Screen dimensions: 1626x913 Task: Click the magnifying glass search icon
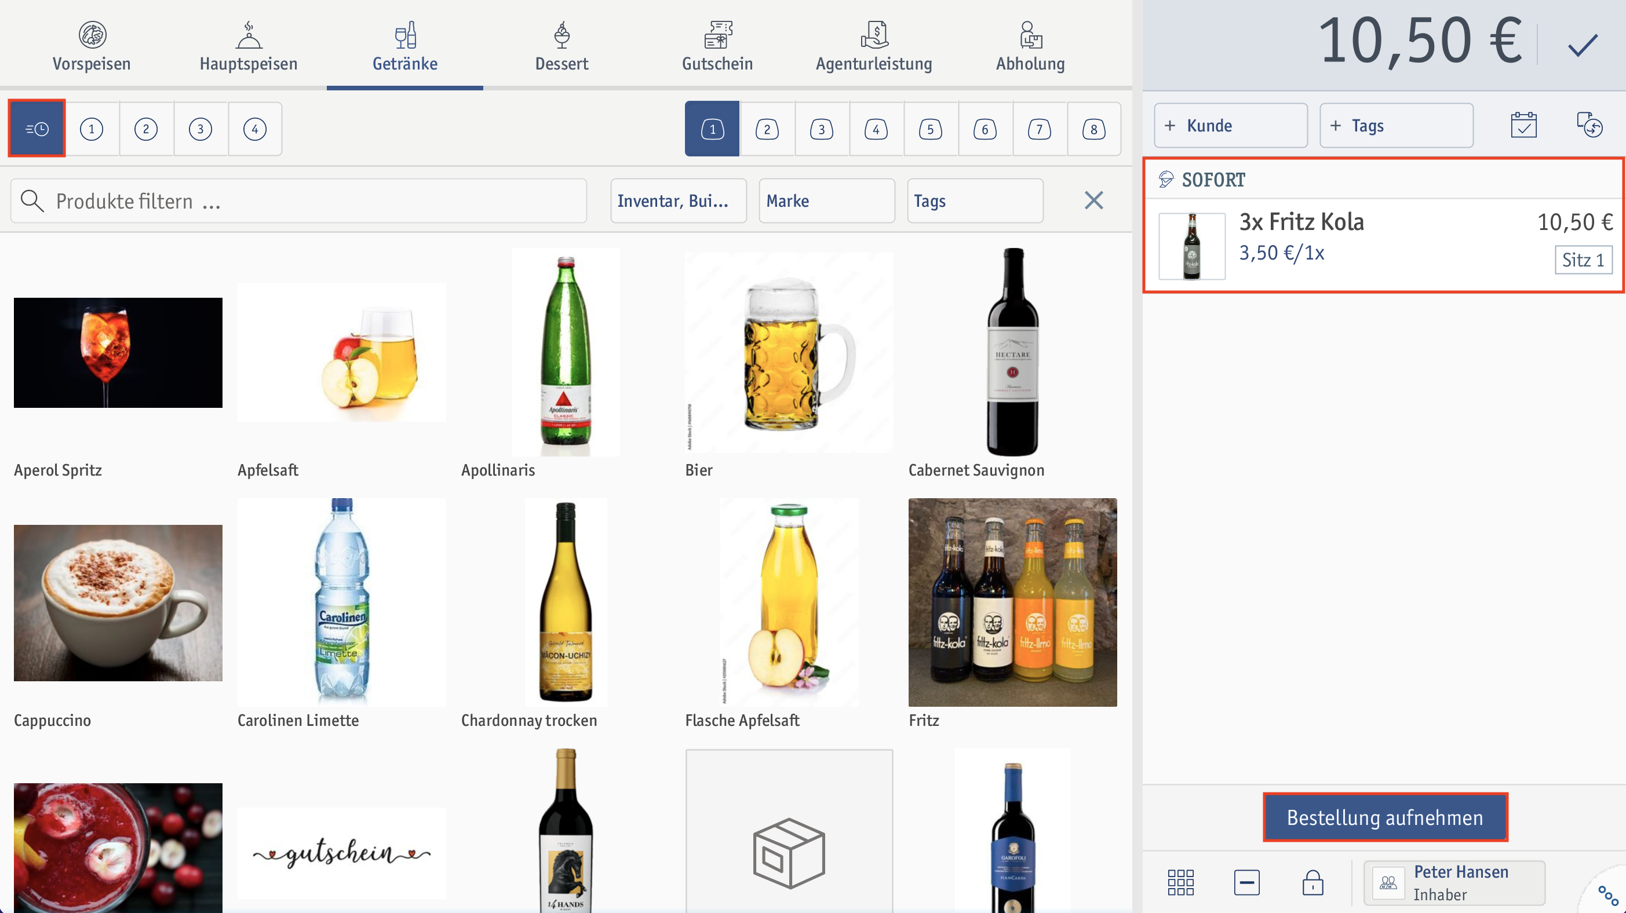[x=32, y=200]
